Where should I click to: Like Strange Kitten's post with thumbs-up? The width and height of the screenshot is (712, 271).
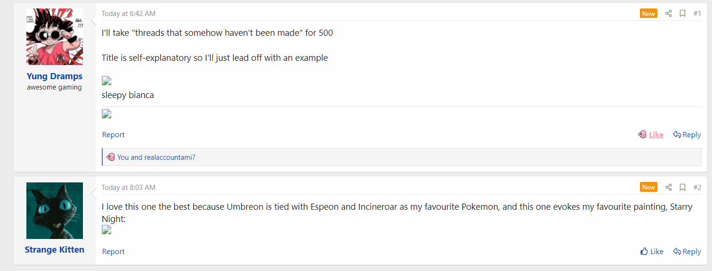[652, 252]
